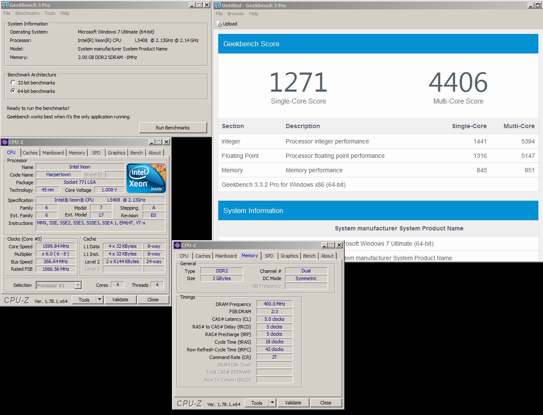The width and height of the screenshot is (543, 415).
Task: Click the Intel Xeon inside logo
Action: 146,178
